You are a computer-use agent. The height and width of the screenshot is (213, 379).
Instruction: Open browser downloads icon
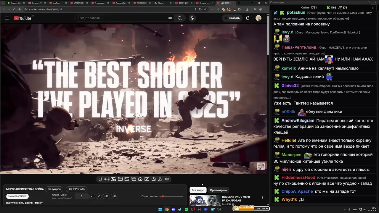[x=247, y=9]
